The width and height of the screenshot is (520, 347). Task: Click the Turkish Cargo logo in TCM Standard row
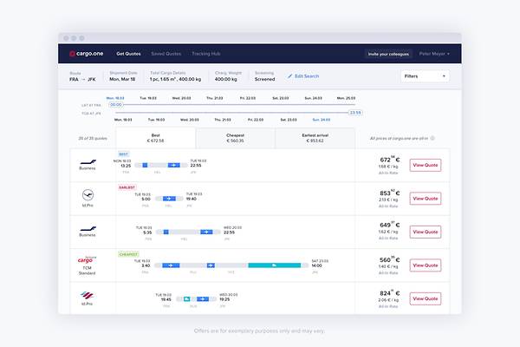pos(88,260)
